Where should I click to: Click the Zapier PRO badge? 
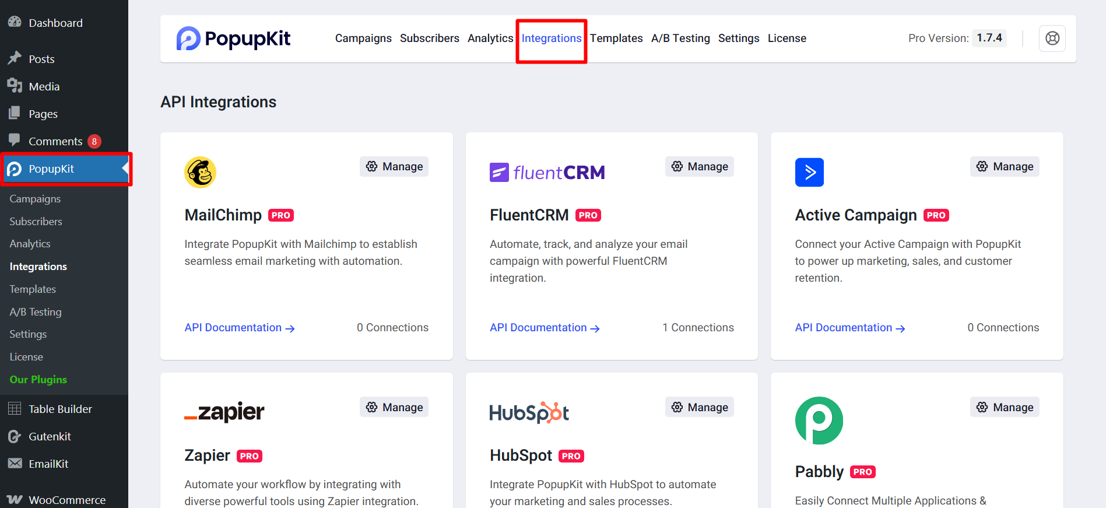point(250,456)
